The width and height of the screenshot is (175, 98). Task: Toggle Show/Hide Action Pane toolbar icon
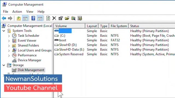(x=40, y=18)
